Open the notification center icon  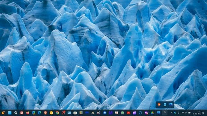[203, 113]
